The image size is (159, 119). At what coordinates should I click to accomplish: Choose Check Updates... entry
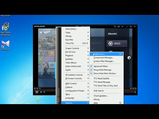(x=107, y=96)
